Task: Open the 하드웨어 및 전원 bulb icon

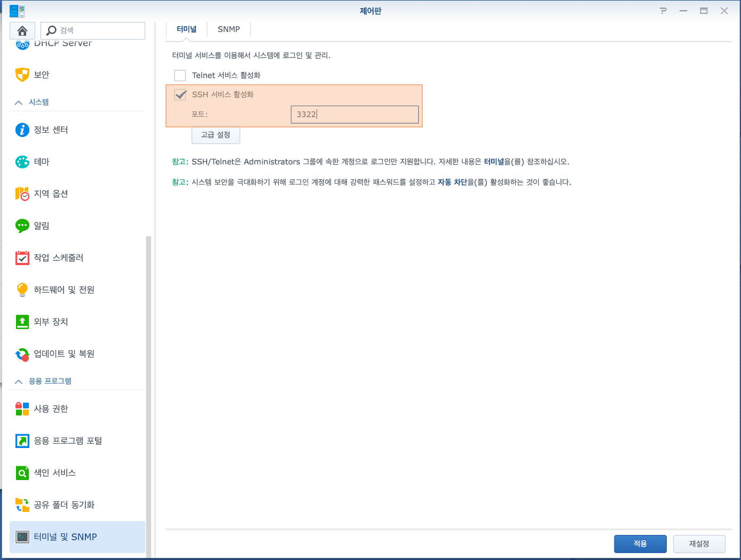Action: point(22,290)
